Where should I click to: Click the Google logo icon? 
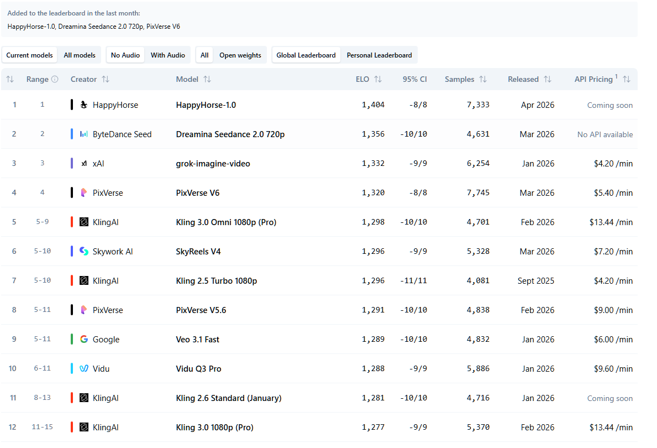tap(84, 339)
